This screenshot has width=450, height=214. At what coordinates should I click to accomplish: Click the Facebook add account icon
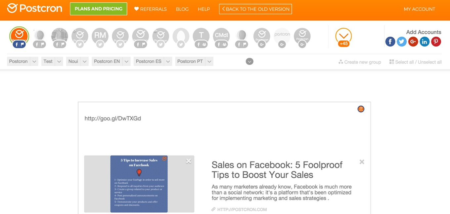390,42
